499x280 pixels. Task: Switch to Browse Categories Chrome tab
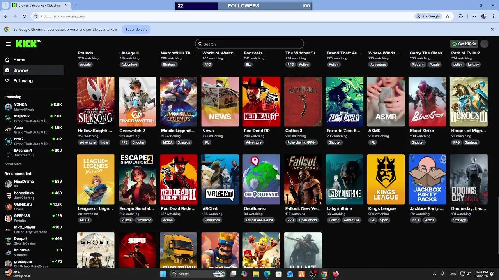(40, 5)
